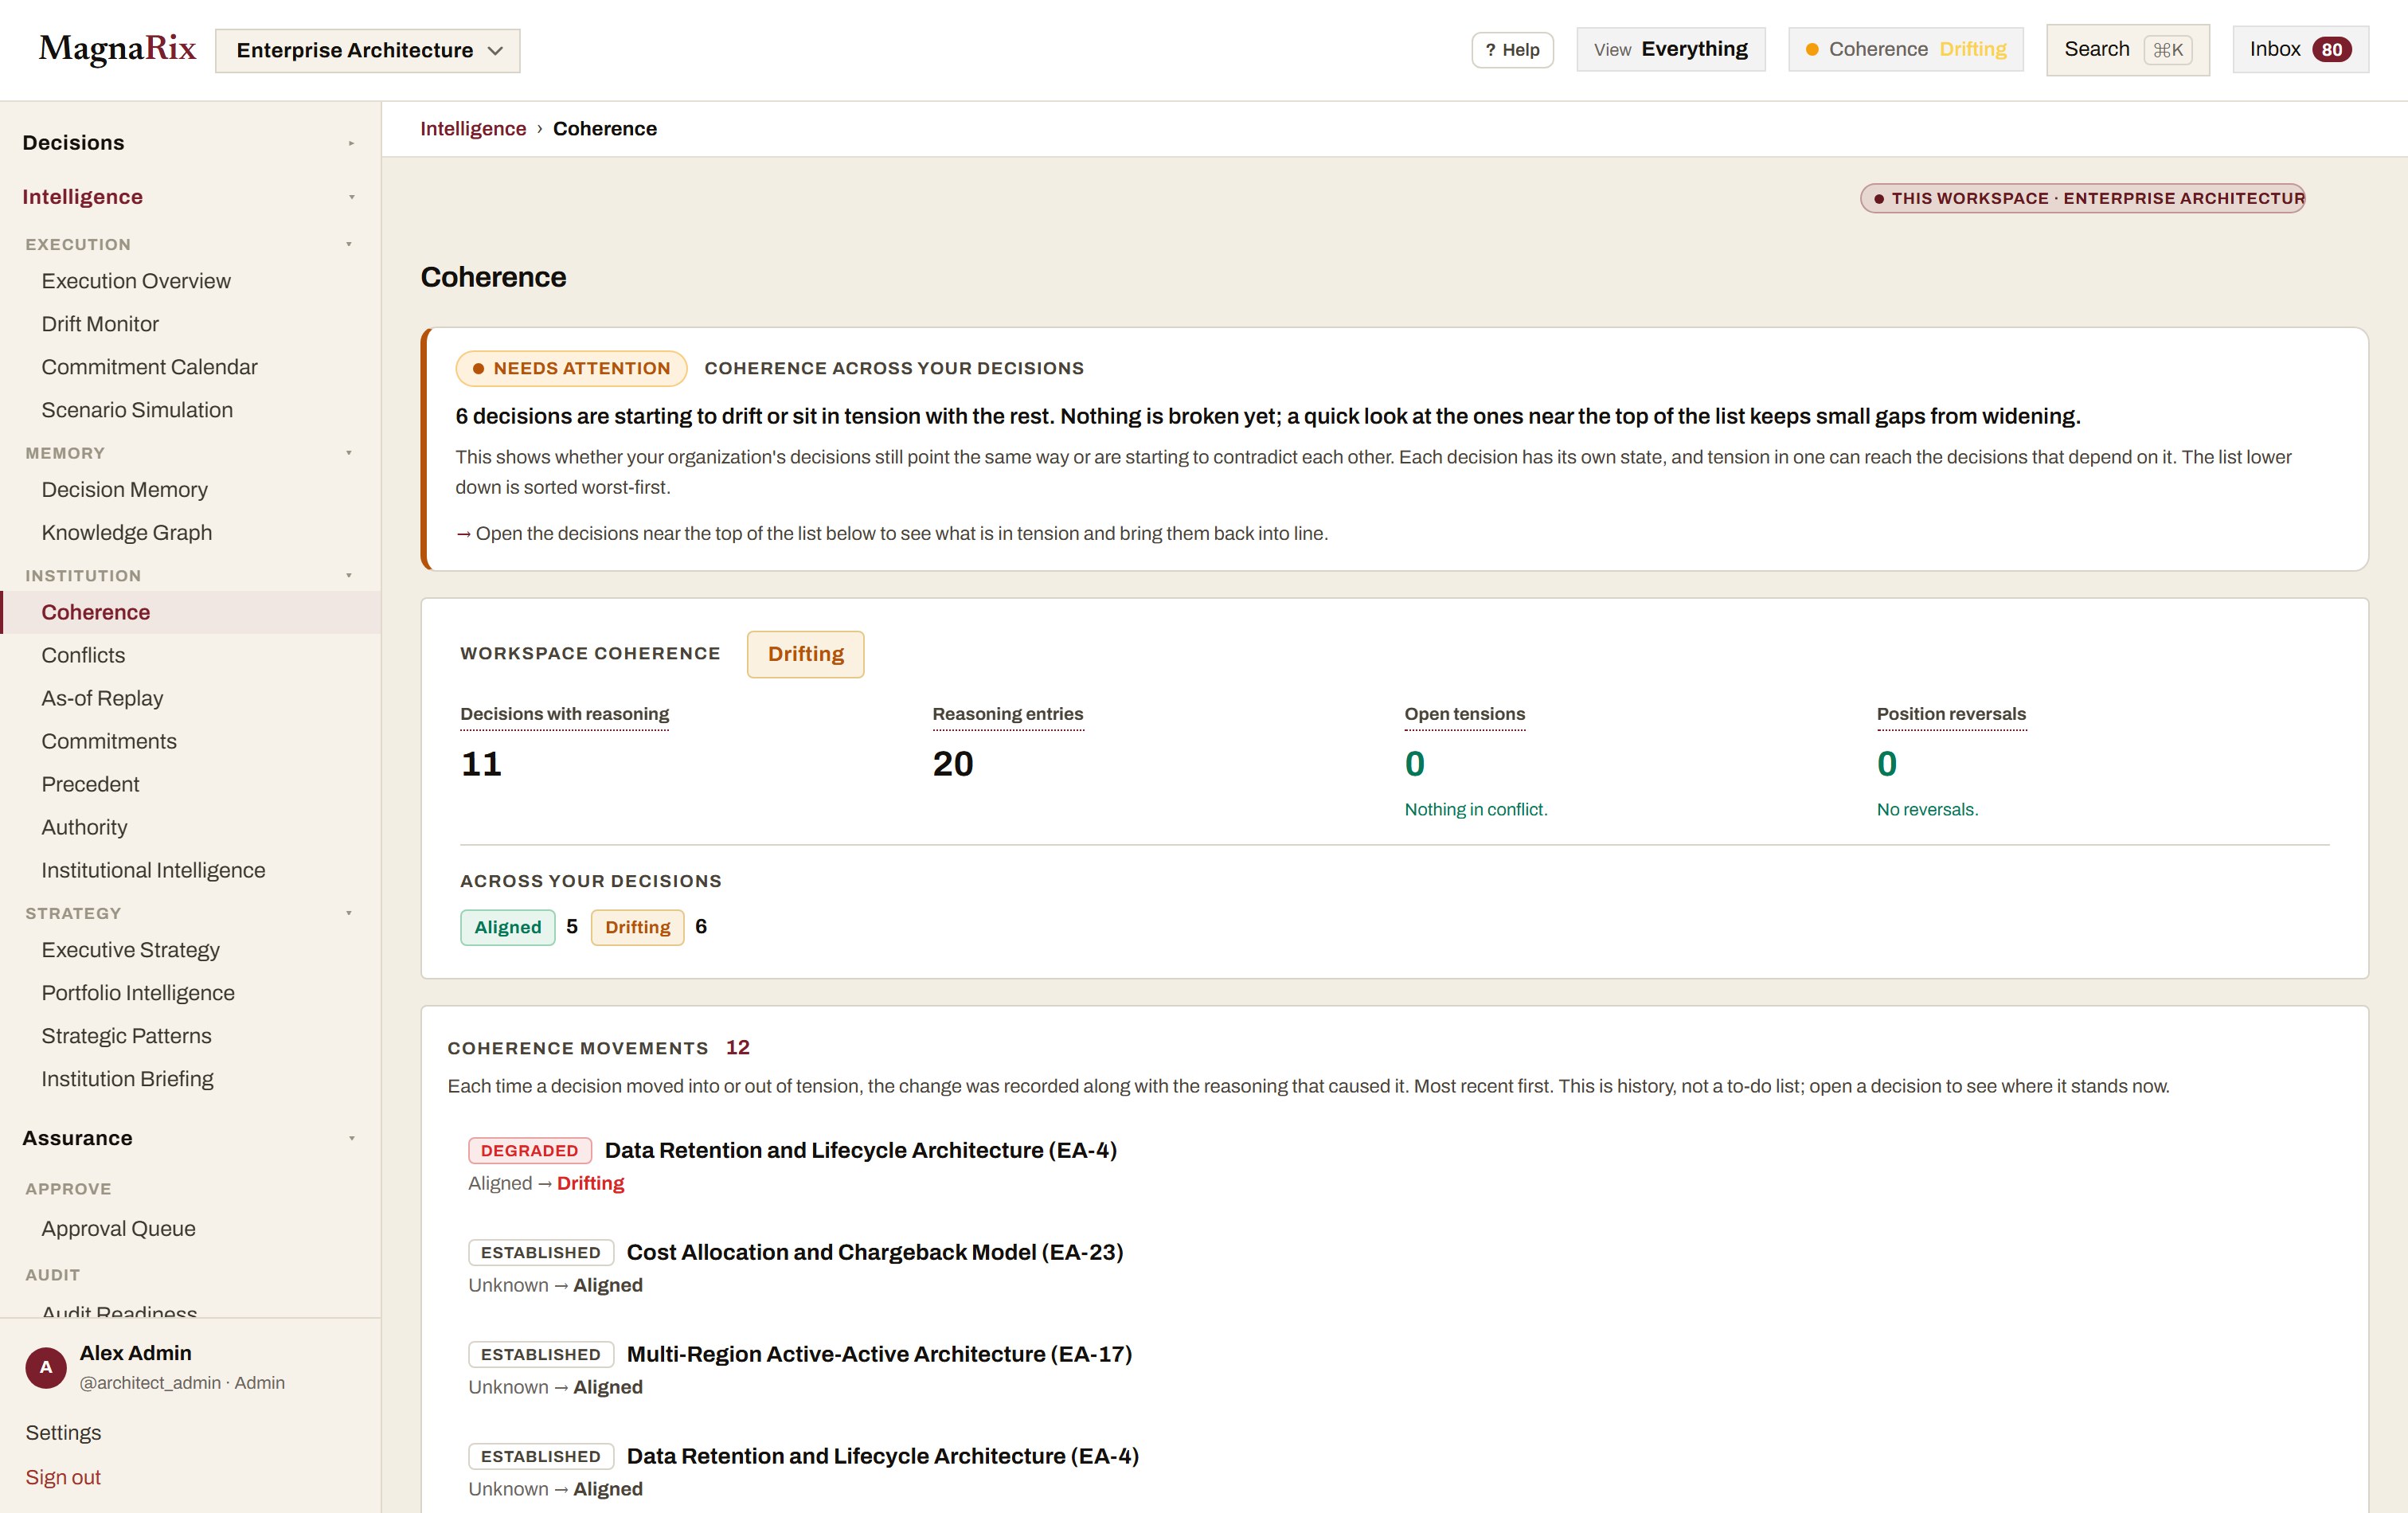The height and width of the screenshot is (1513, 2408).
Task: Go to Commitments
Action: (109, 741)
